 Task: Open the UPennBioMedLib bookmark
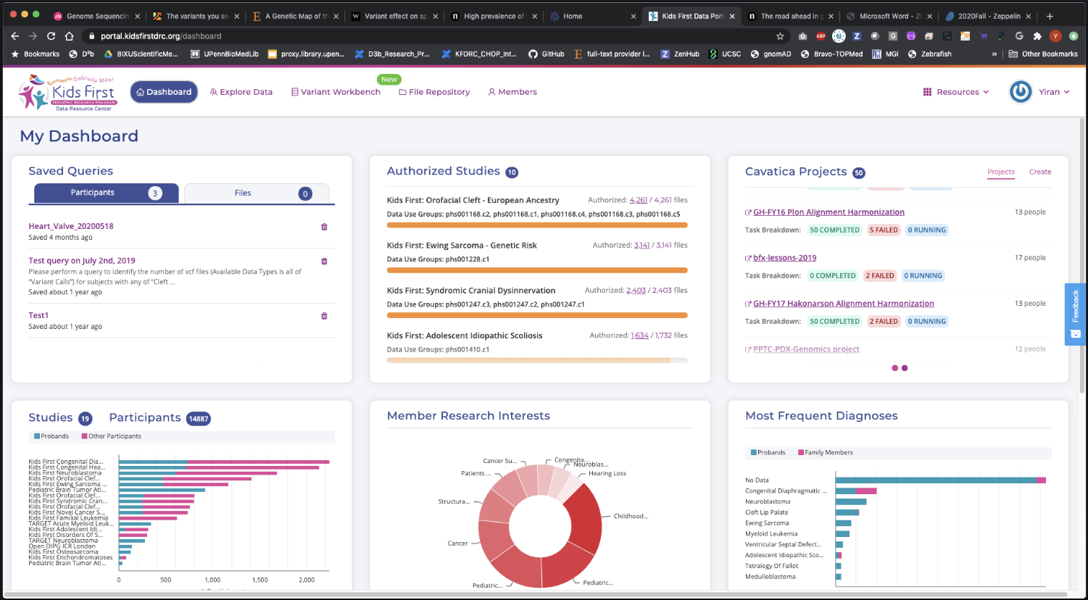(224, 54)
